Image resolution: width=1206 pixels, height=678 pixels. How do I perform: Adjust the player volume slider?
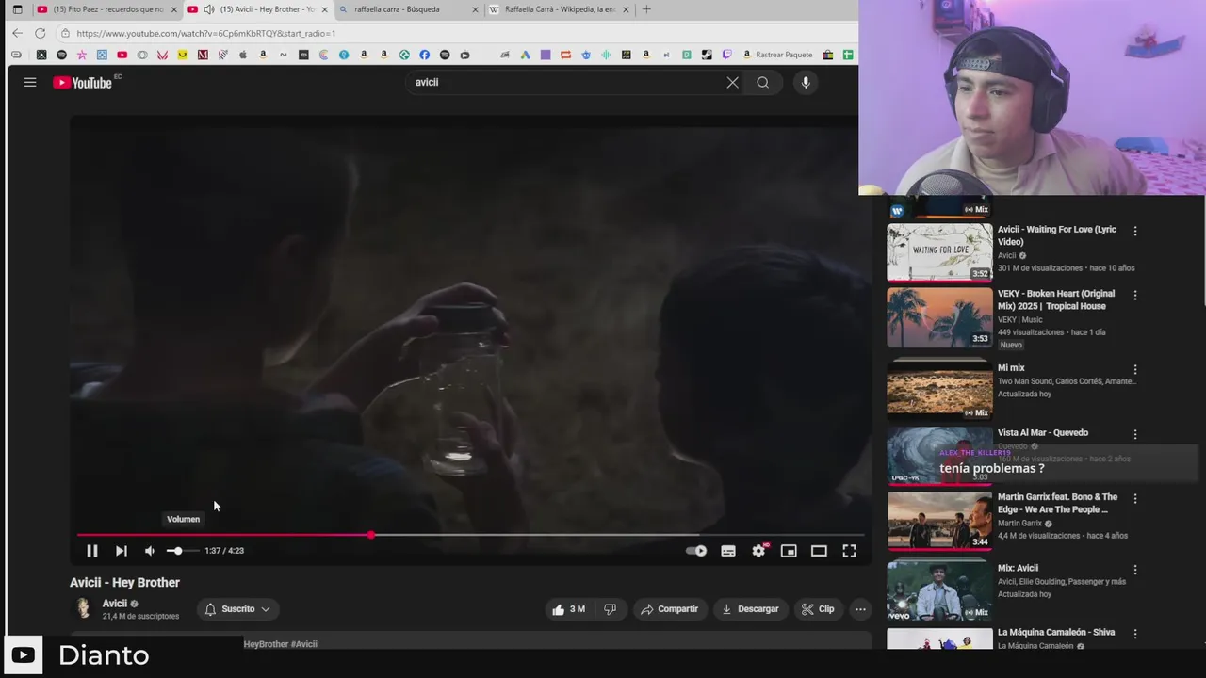coord(183,551)
